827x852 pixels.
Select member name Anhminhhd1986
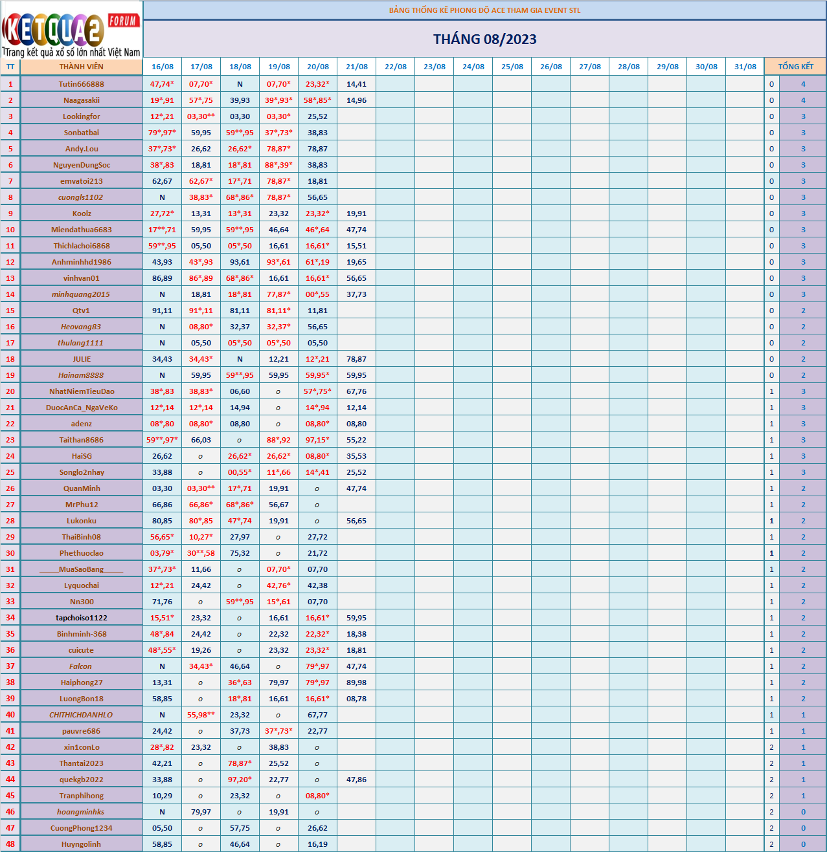click(82, 262)
